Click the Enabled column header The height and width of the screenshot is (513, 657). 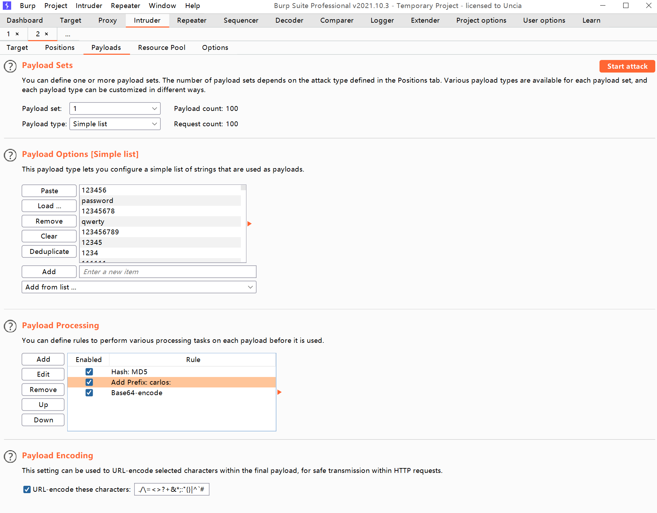pyautogui.click(x=89, y=360)
